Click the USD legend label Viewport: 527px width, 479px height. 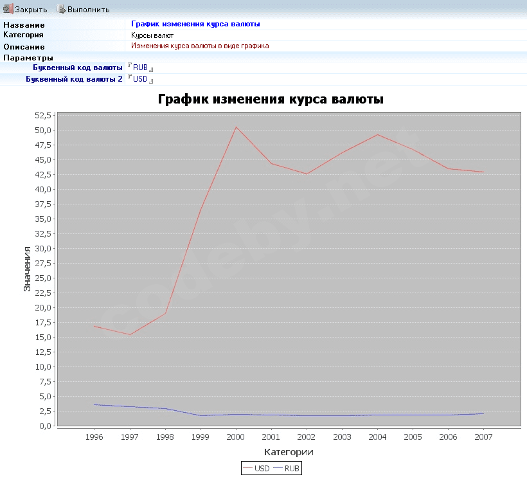[x=262, y=468]
